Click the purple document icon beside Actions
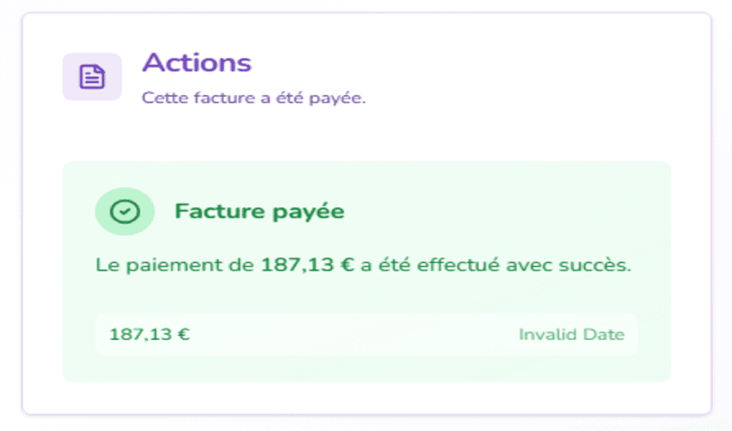Screen dimensions: 732x431 point(91,77)
